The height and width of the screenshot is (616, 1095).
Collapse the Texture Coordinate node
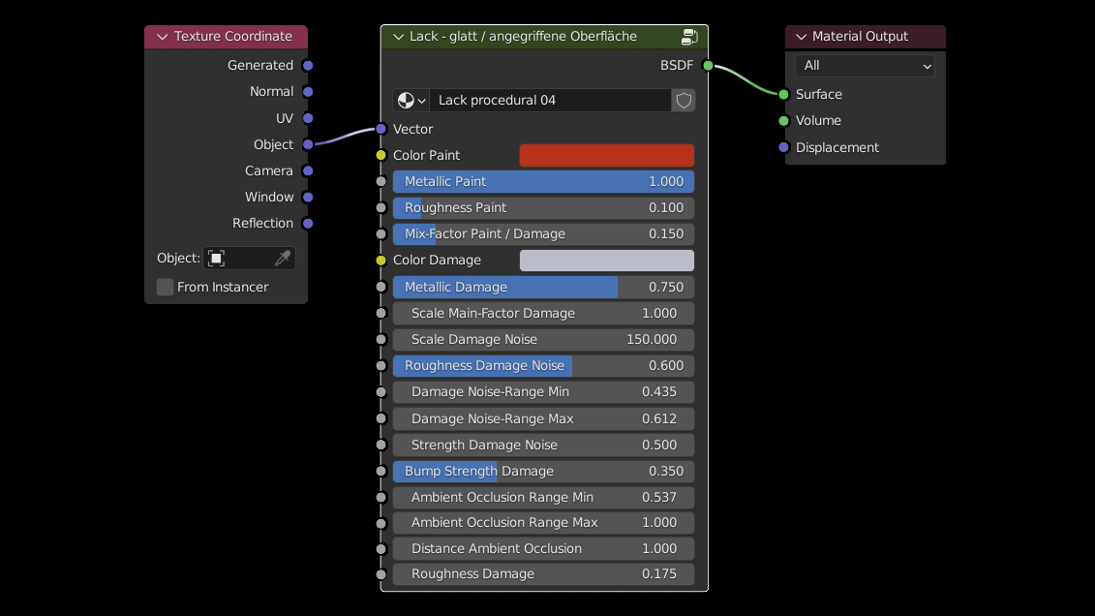tap(161, 37)
